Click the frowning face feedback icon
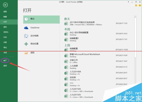The height and width of the screenshot is (102, 142). [x=140, y=5]
